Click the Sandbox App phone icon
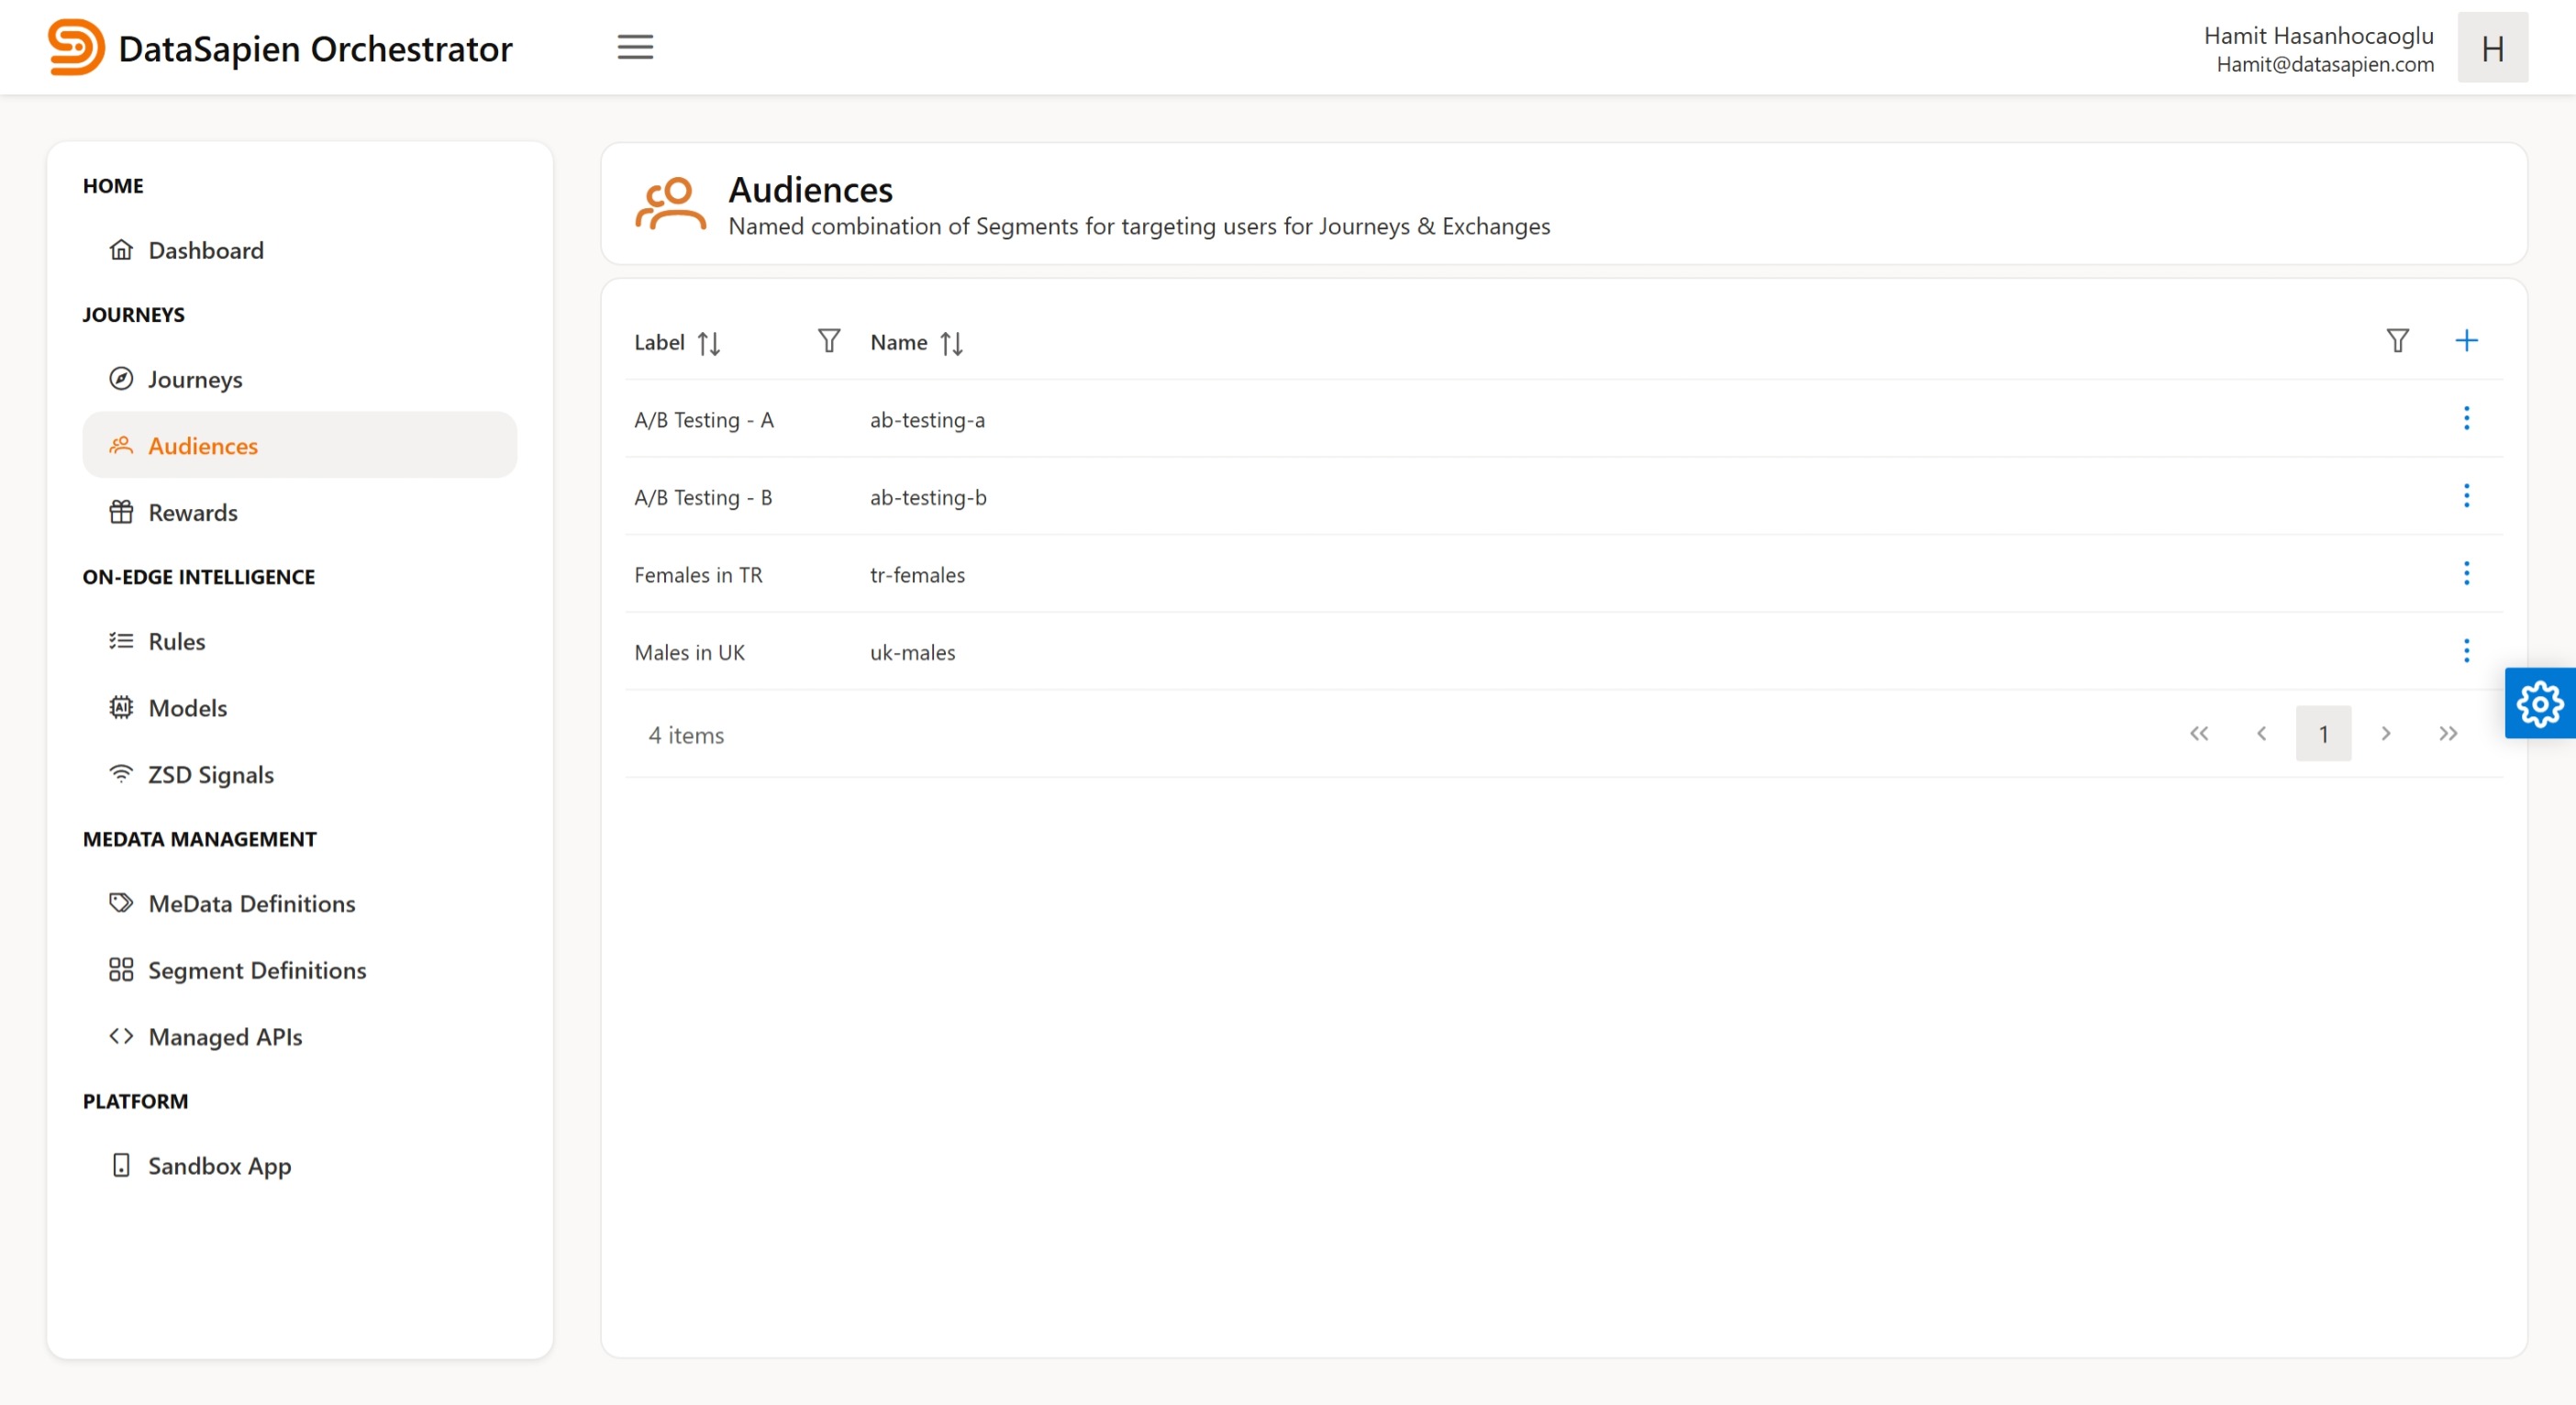The width and height of the screenshot is (2576, 1405). point(121,1164)
